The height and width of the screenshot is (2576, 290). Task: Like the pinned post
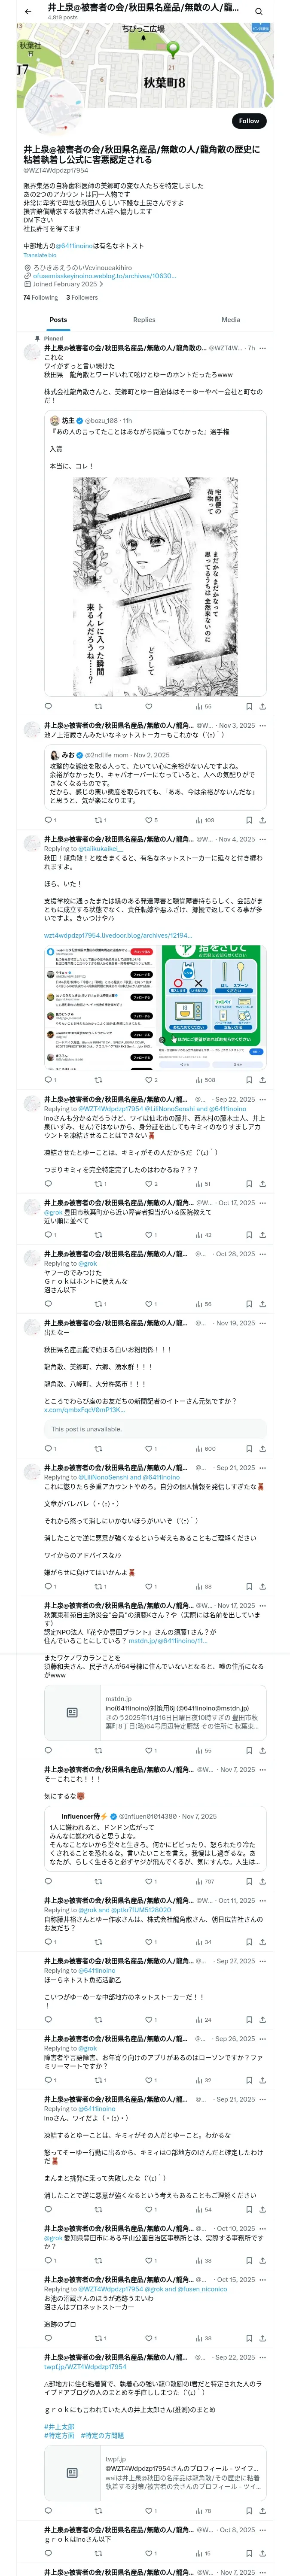click(x=148, y=706)
